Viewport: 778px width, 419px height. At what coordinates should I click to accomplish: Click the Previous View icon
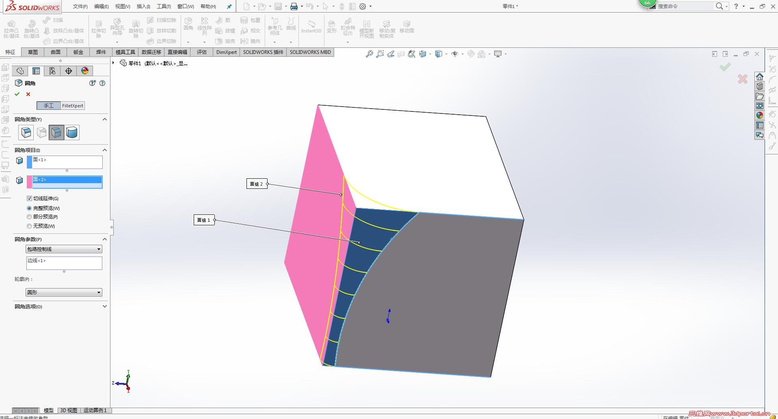[390, 54]
